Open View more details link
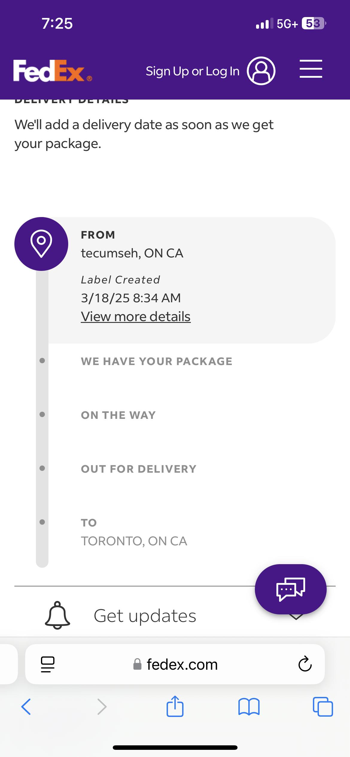 point(136,317)
